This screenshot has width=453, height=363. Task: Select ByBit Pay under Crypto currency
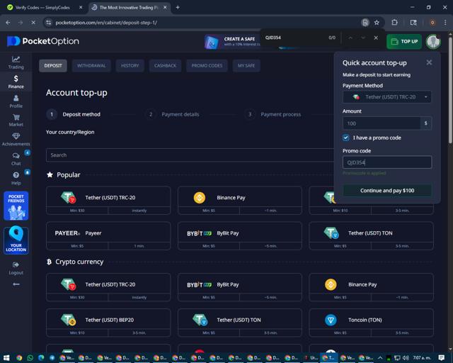pos(240,287)
